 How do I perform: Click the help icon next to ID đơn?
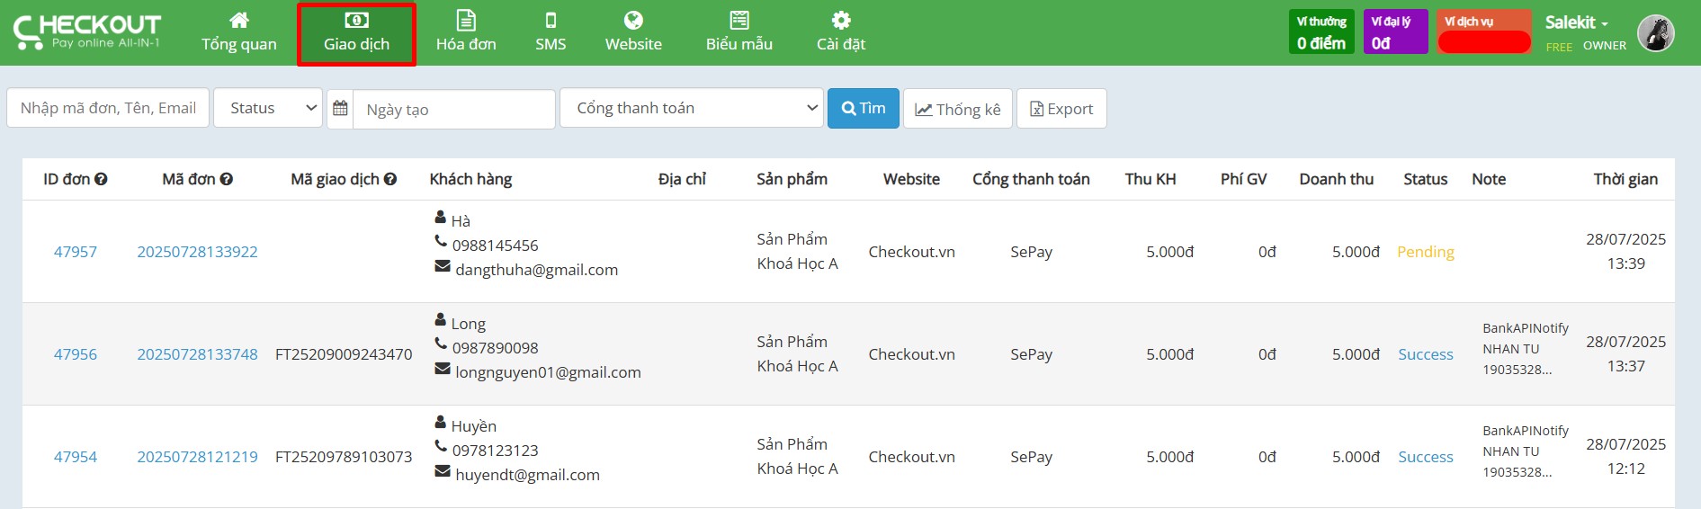pyautogui.click(x=101, y=179)
